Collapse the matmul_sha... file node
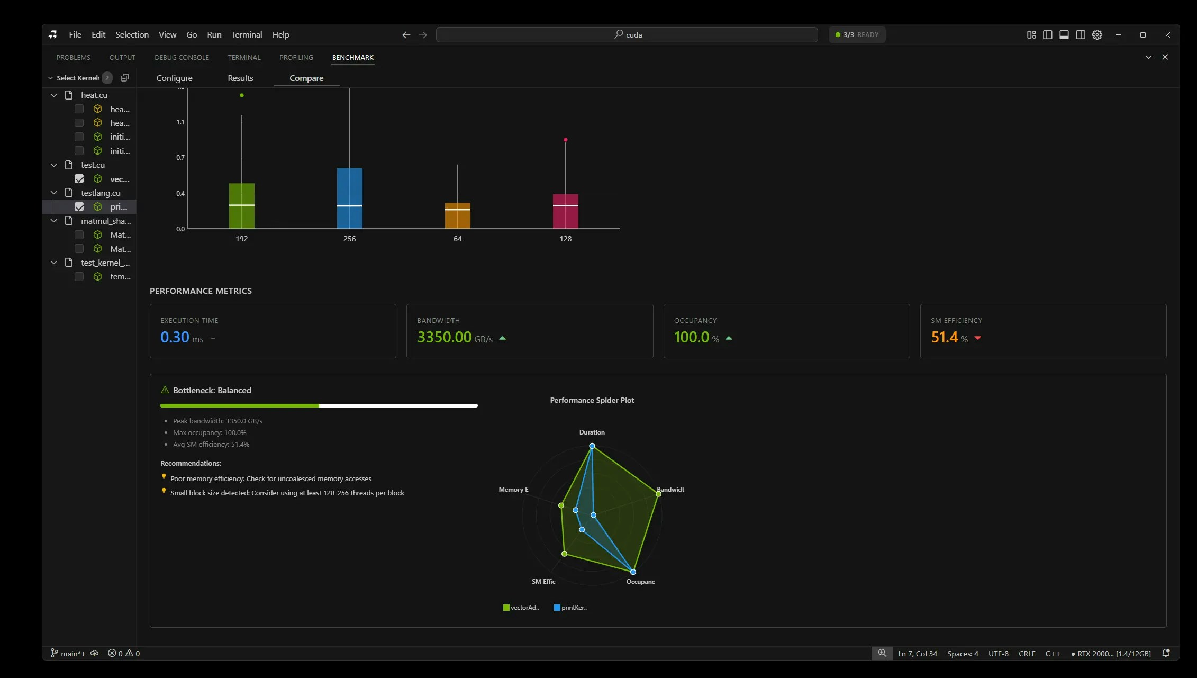Screen dimensions: 1197x678 click(x=54, y=221)
